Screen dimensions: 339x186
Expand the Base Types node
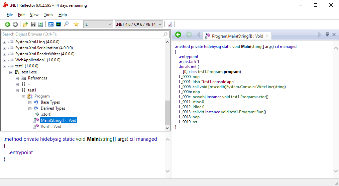tap(30, 102)
